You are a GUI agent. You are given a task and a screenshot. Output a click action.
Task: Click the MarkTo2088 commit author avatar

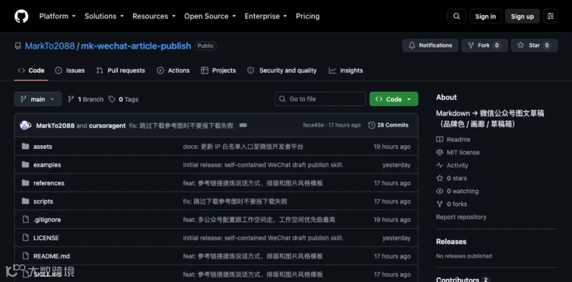coord(25,125)
